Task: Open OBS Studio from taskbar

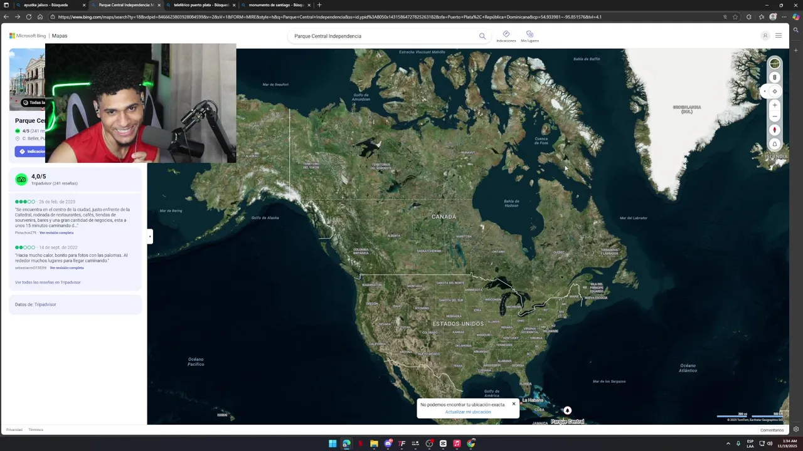Action: 429,443
